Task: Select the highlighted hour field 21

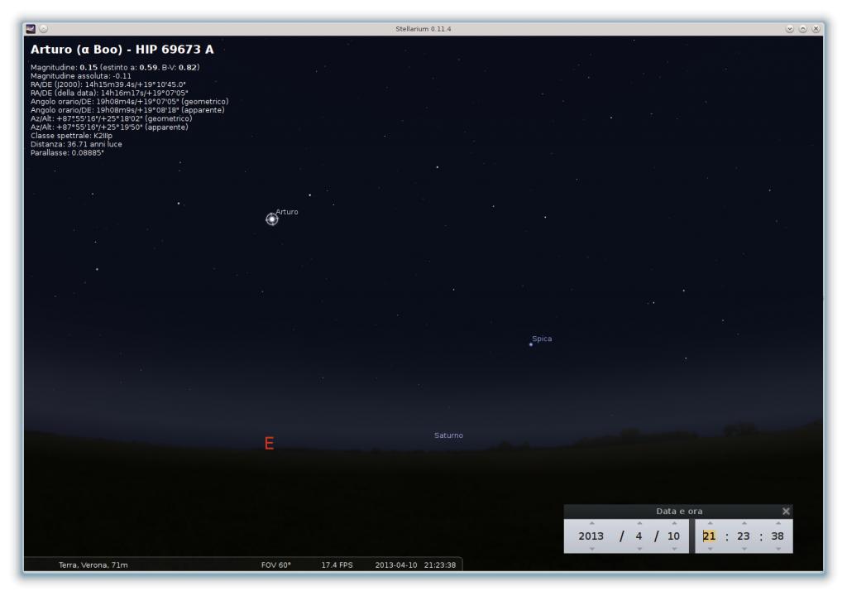Action: 709,536
